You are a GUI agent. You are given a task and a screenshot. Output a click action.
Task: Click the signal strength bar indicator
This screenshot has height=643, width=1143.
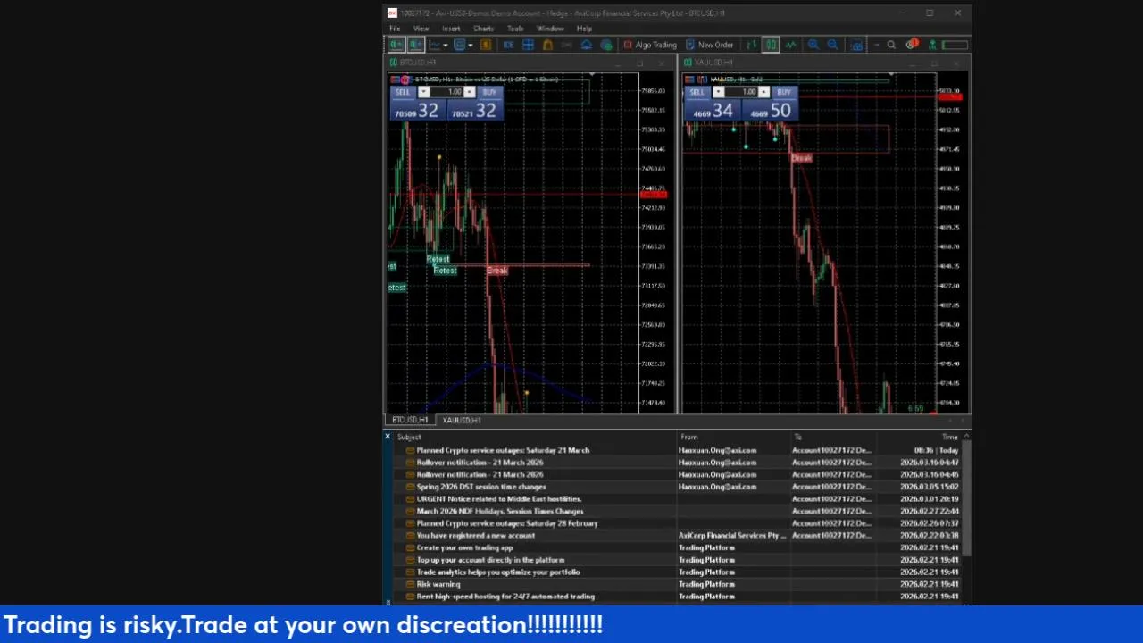coord(955,45)
